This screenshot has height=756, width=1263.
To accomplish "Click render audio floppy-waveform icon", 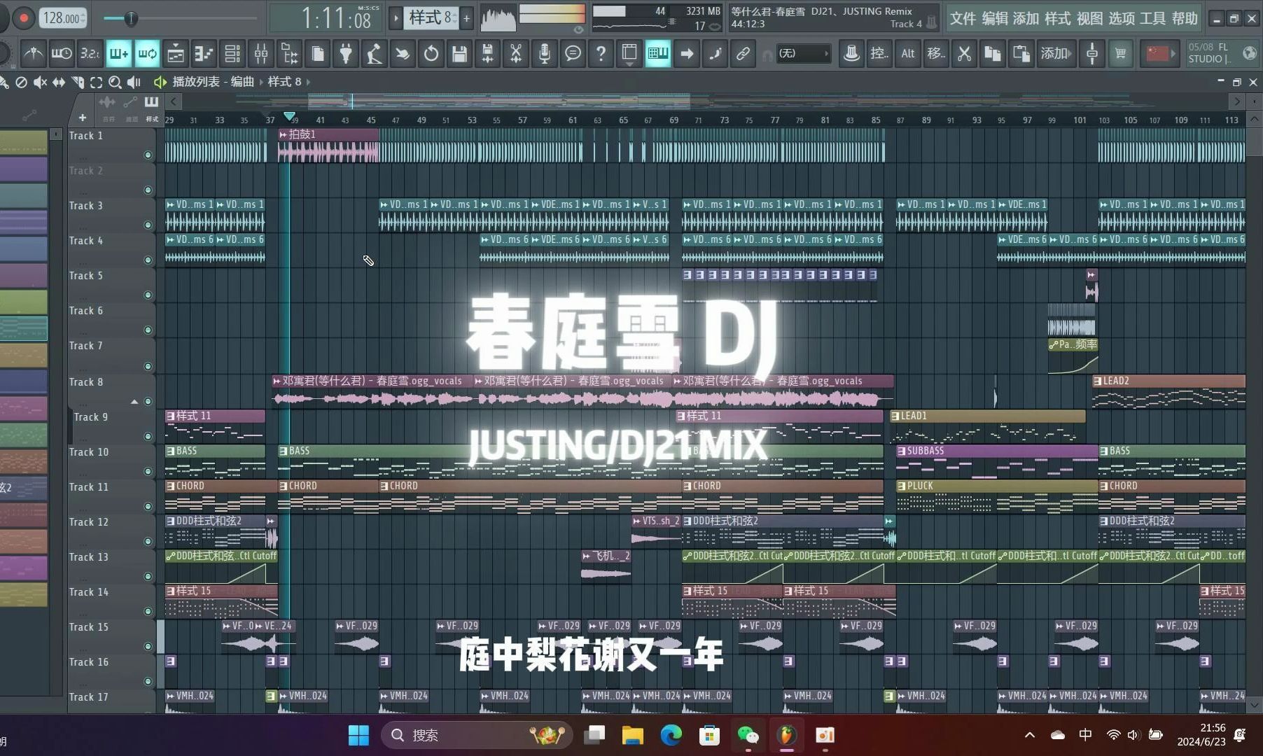I will tap(488, 53).
